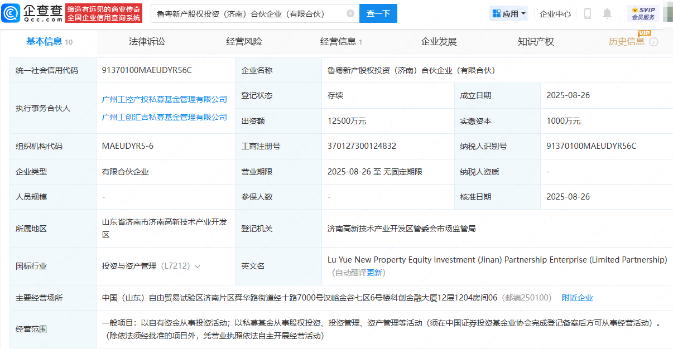Click 12500万元 capital contribution value
The height and width of the screenshot is (349, 673).
(x=347, y=121)
